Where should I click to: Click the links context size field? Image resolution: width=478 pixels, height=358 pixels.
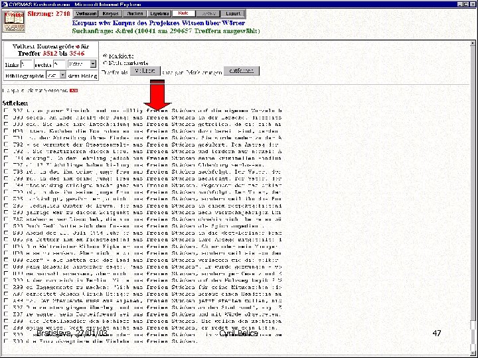(27, 64)
